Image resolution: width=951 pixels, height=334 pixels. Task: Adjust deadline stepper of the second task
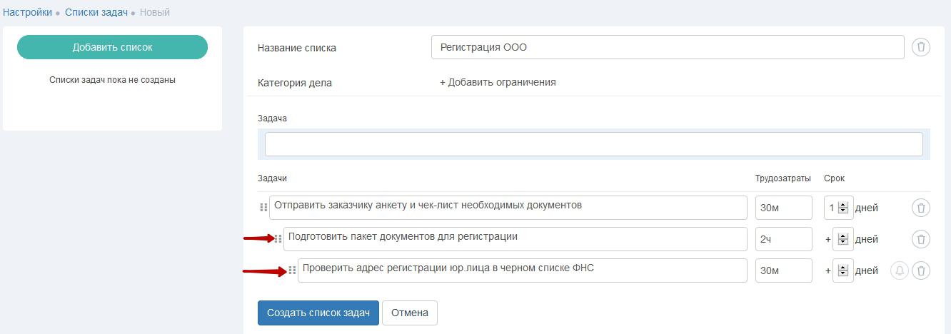(x=843, y=239)
